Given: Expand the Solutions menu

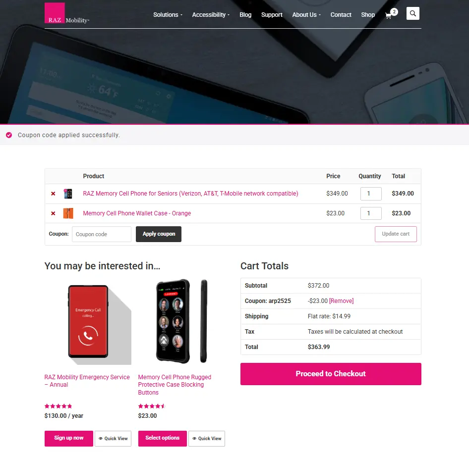Looking at the screenshot, I should tap(168, 15).
